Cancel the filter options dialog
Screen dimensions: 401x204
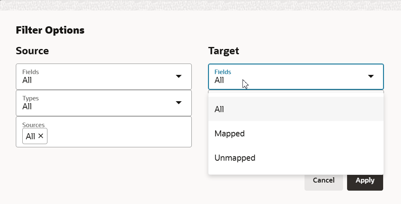coord(324,180)
